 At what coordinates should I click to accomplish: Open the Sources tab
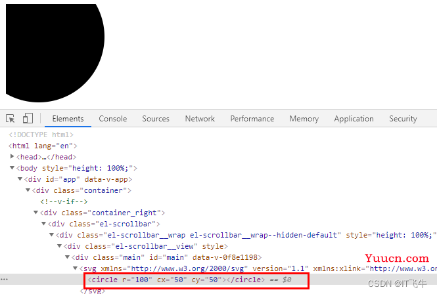(x=156, y=119)
